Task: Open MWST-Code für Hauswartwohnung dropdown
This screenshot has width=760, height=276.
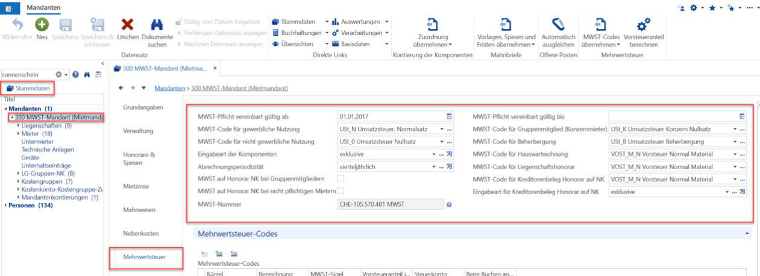Action: [735, 154]
